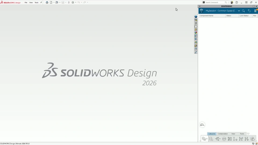The image size is (258, 145).
Task: Click the greyed Save icon
Action: click(x=63, y=2)
